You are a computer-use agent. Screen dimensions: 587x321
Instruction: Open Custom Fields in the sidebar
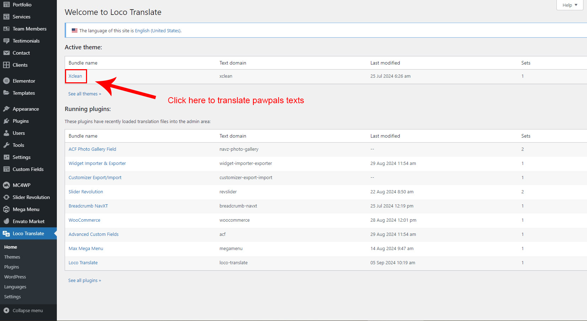(x=28, y=169)
